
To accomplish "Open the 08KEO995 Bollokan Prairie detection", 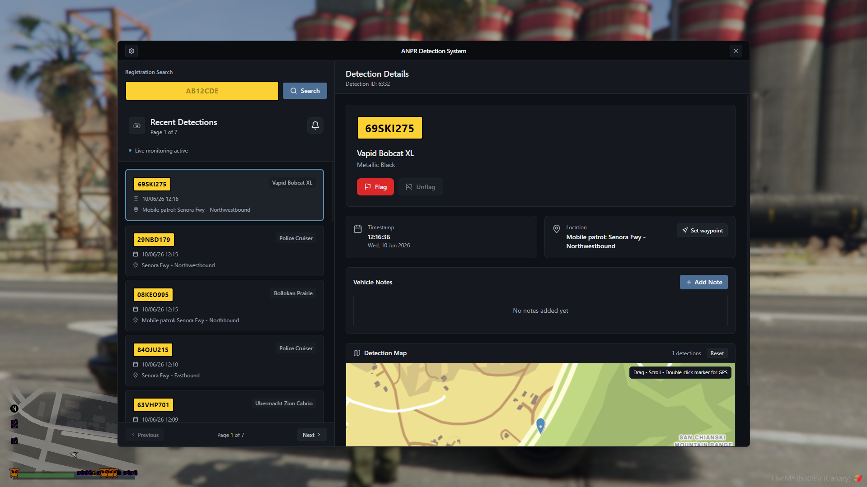I will click(x=225, y=306).
